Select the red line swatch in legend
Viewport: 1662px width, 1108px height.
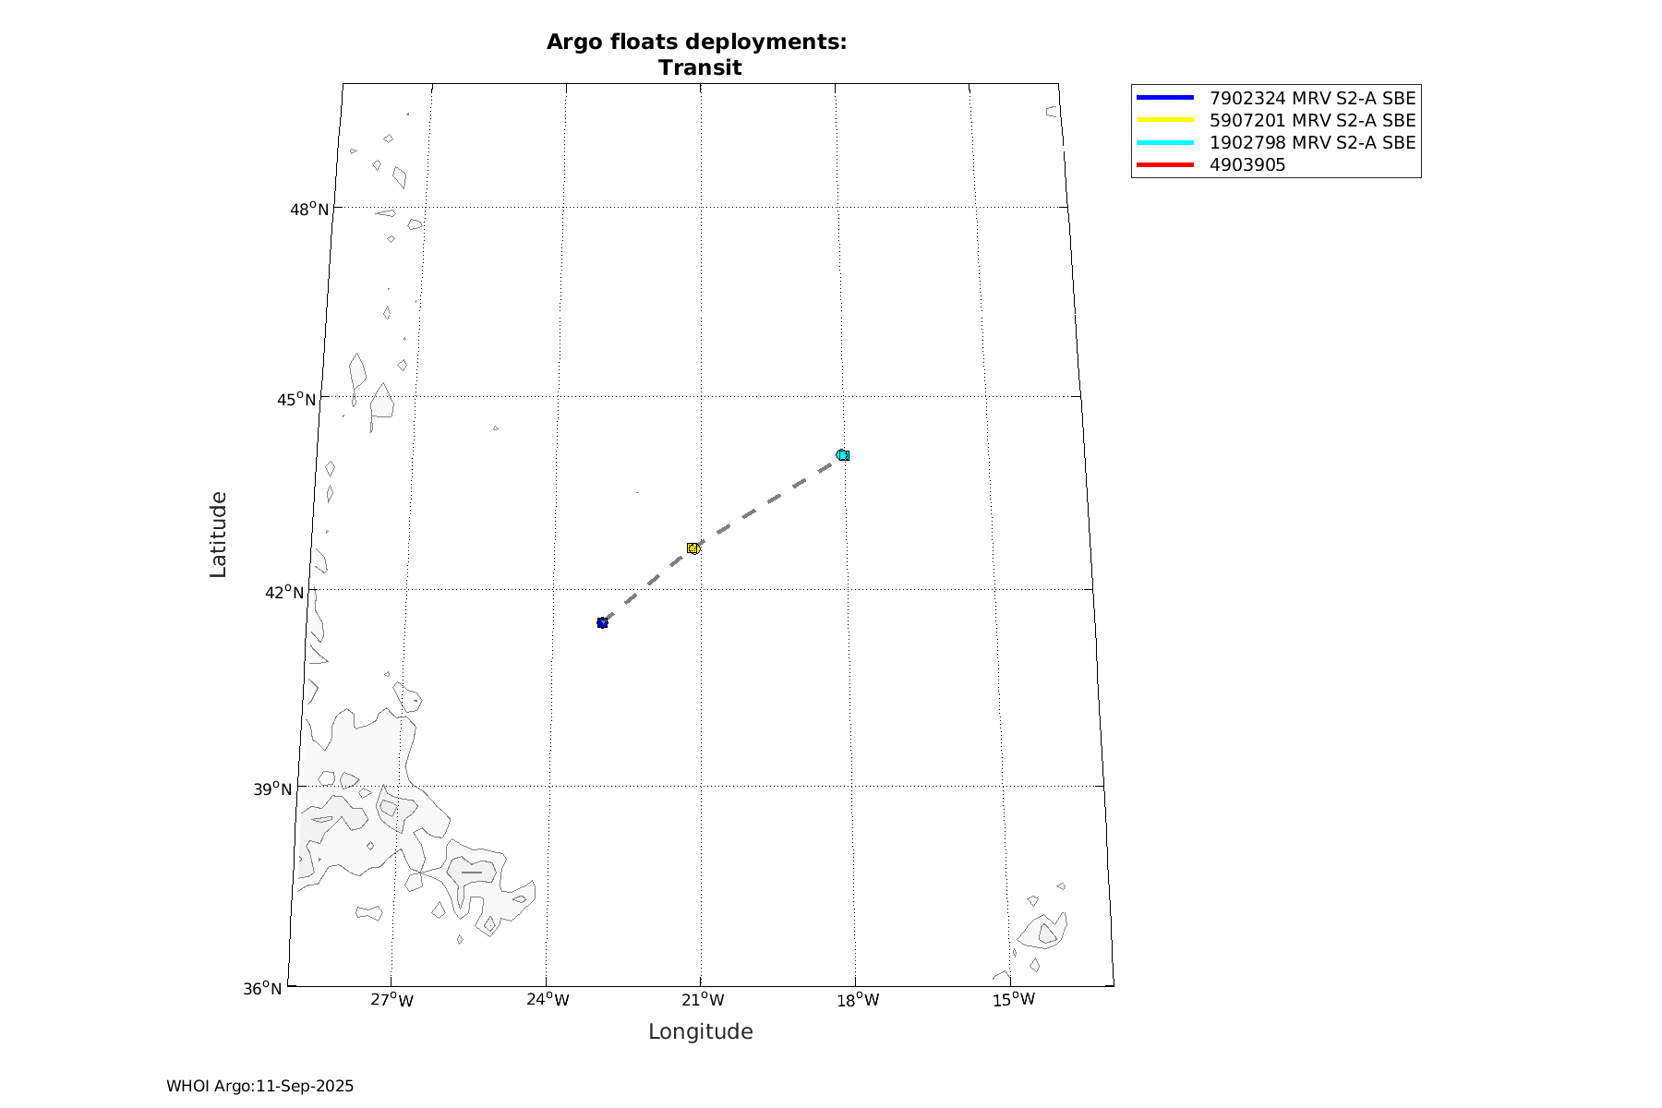pos(1165,165)
